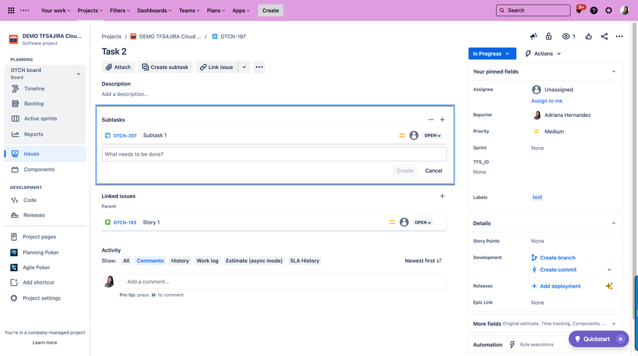Click the share issue icon

[x=604, y=36]
